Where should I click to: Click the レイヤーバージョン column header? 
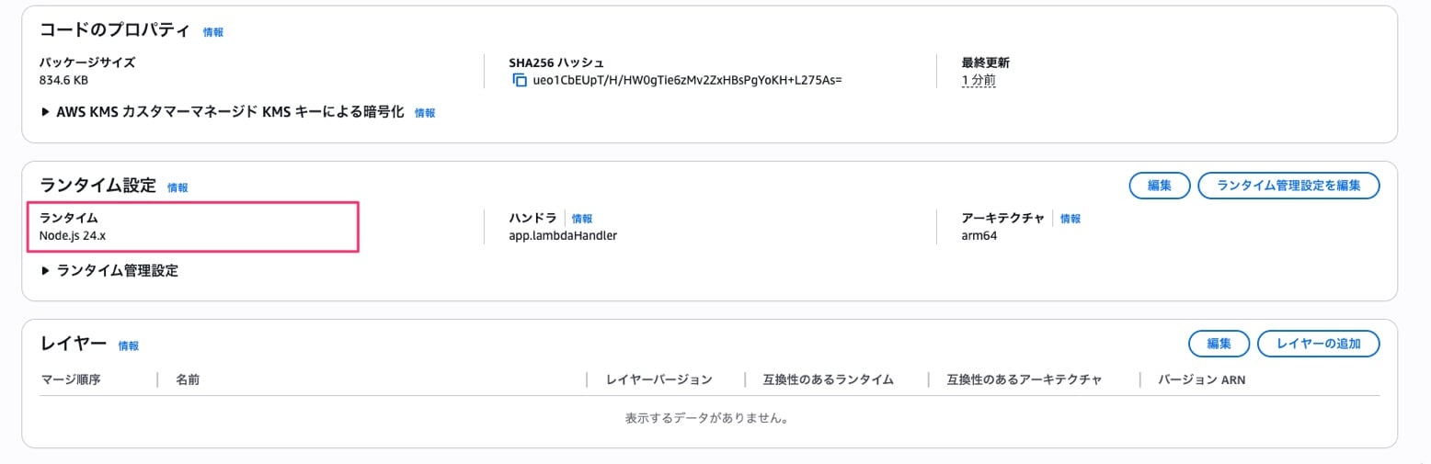658,379
